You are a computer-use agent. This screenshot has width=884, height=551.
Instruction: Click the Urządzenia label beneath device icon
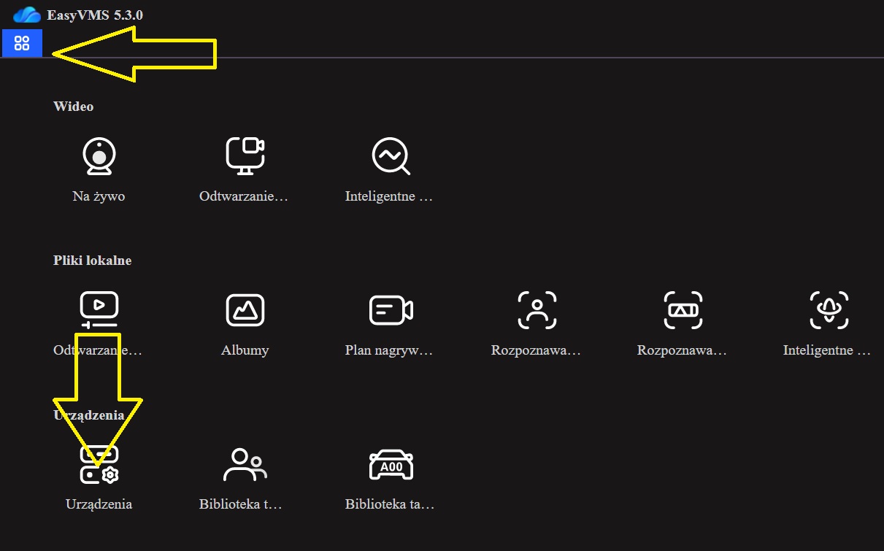pos(99,504)
